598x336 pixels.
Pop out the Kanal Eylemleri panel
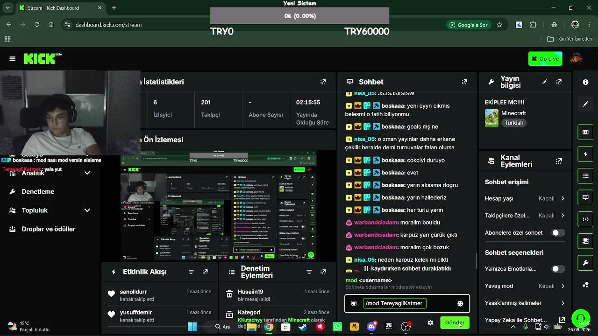point(559,161)
